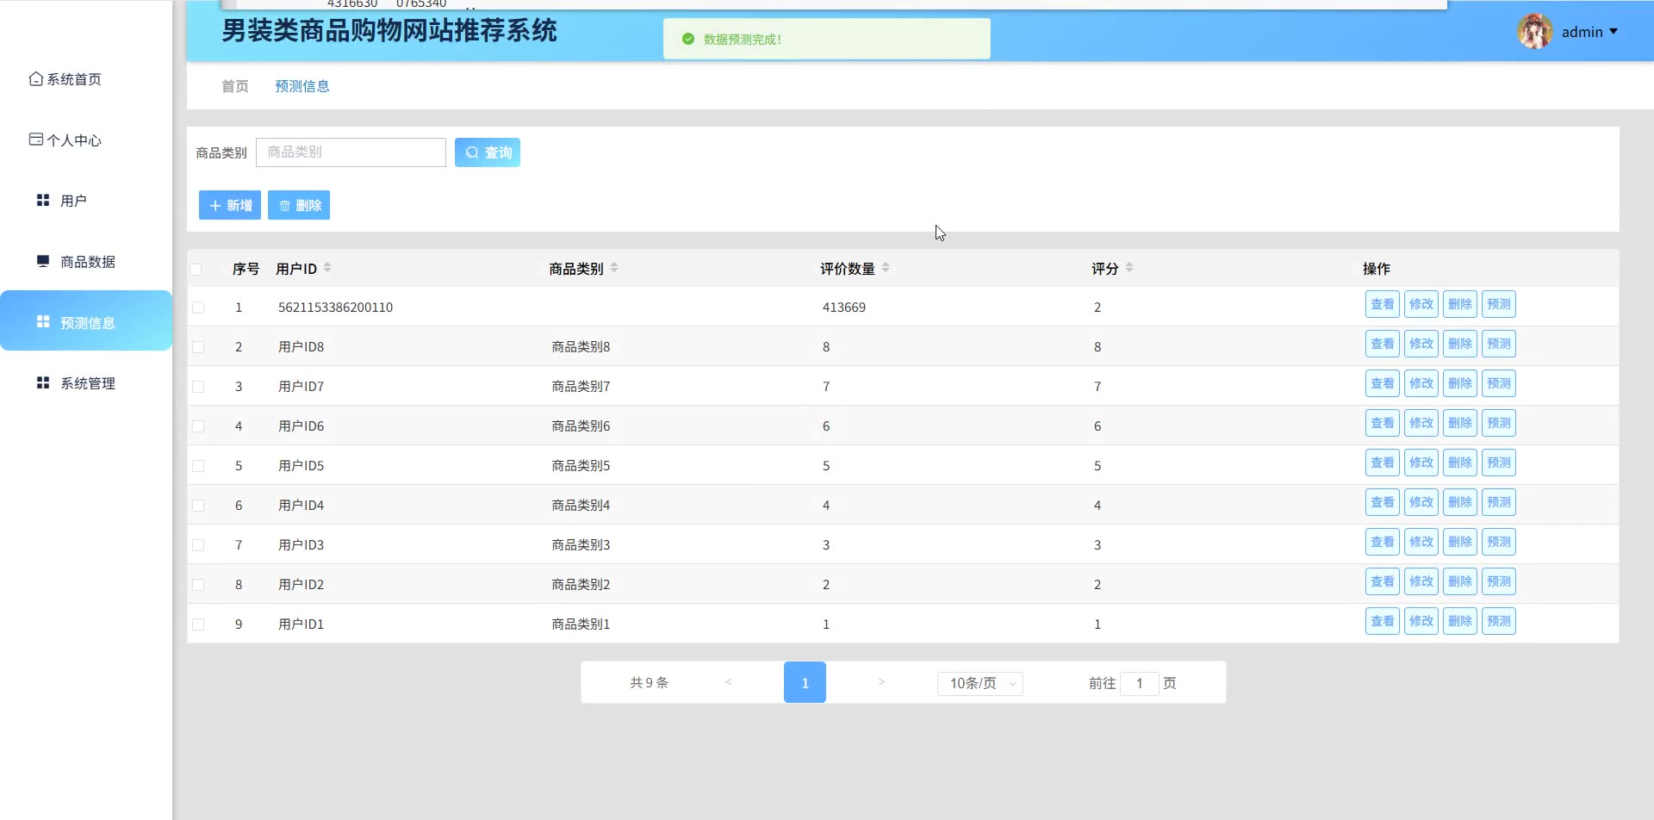Click the grid icon next to 用户

42,201
